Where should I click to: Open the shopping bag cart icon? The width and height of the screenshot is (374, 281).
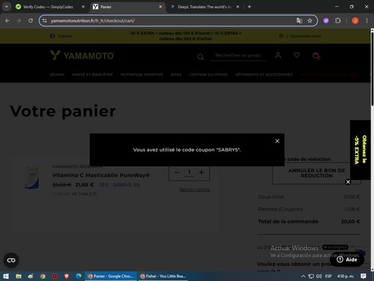click(x=316, y=56)
